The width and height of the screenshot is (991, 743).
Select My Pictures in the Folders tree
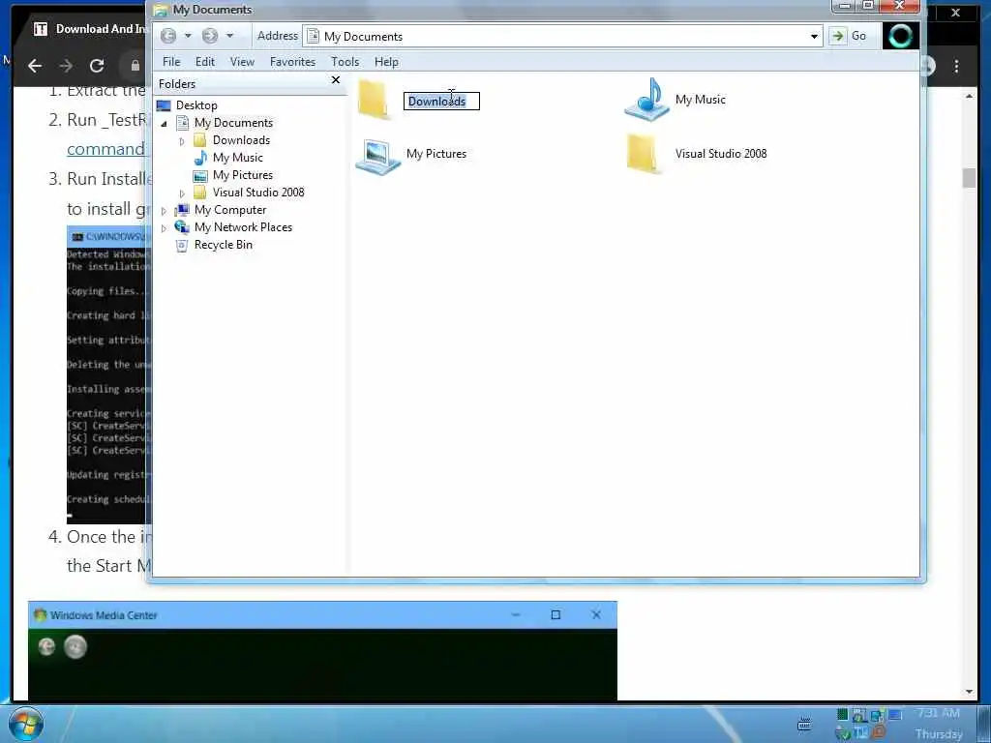[243, 175]
